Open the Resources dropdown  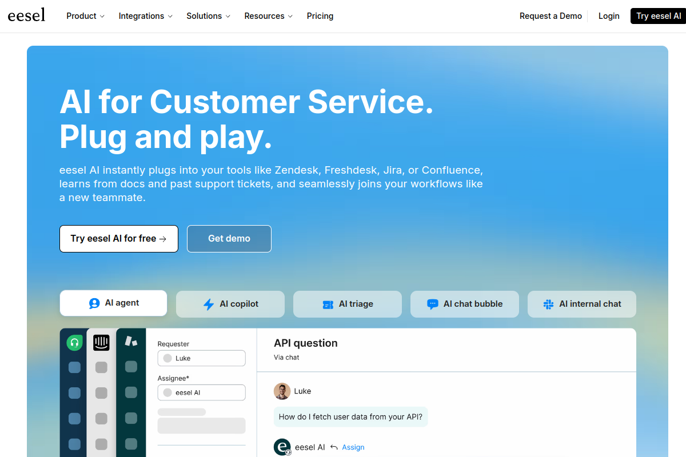point(268,16)
